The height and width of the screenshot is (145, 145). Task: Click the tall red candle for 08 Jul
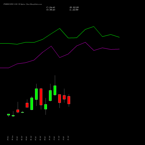click(x=41, y=97)
